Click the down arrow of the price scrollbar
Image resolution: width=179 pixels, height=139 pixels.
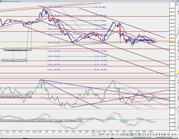(176, 75)
